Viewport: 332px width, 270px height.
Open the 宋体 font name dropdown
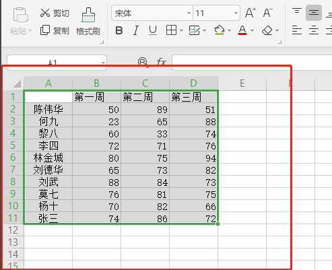189,13
